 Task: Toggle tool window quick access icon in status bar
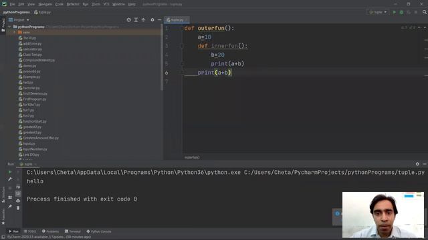[3, 237]
